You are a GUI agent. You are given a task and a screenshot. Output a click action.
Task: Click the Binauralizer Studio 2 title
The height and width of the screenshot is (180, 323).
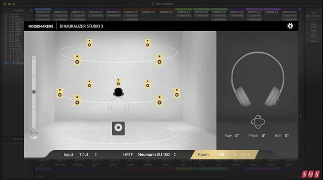[x=81, y=26]
